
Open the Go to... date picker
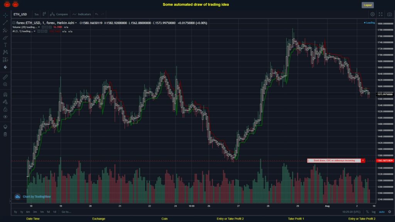click(66, 212)
